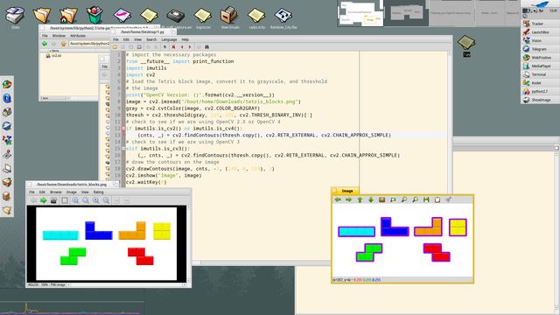Click Vision entry in Deskbar
The image size is (560, 315).
(x=540, y=41)
